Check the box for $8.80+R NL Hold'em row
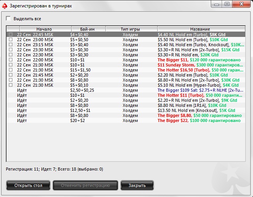The height and width of the screenshot is (197, 253). click(10, 80)
